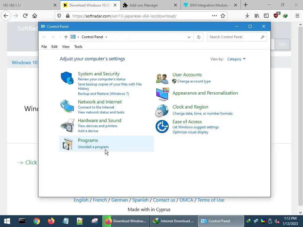
Task: Click View network status and tasks
Action: click(x=101, y=112)
